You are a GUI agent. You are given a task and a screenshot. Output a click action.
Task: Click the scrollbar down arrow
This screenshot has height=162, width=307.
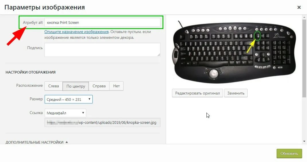point(304,141)
